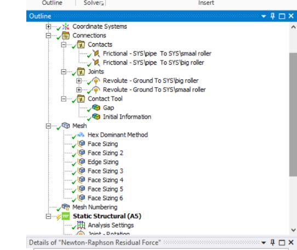Viewport: 297px width, 250px height.
Task: Open the Outline panel dropdown arrow
Action: click(264, 16)
